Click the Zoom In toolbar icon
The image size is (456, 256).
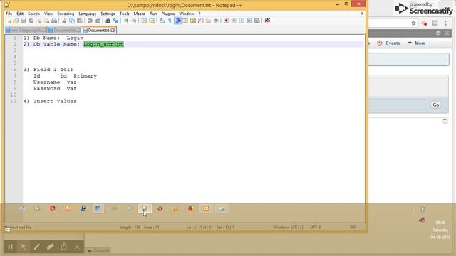[x=126, y=21]
